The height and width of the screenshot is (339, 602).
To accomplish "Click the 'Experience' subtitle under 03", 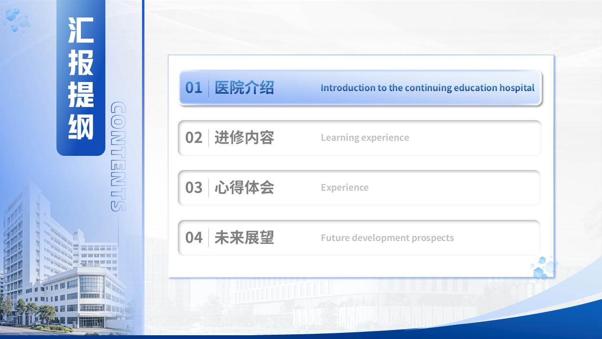I will click(345, 187).
